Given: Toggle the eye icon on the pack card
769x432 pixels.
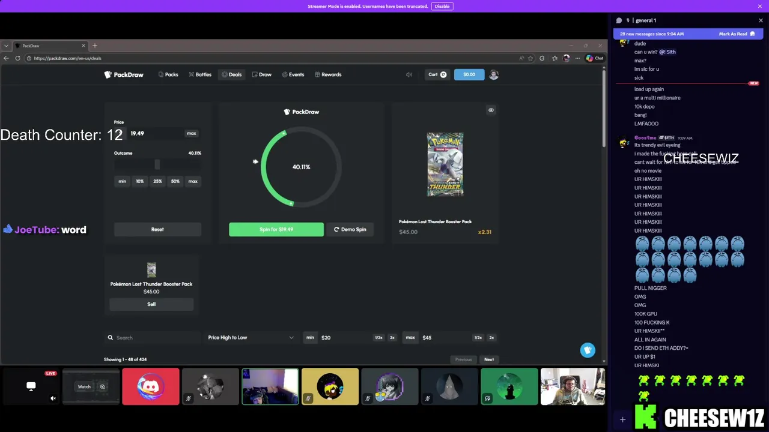Looking at the screenshot, I should [491, 110].
